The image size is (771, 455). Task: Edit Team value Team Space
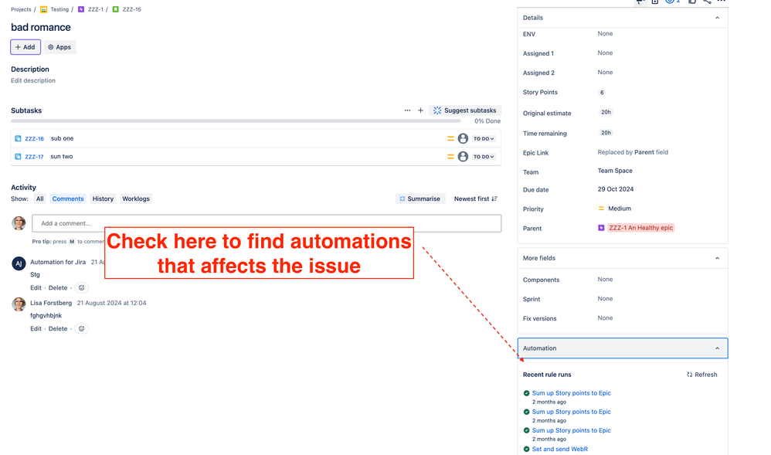click(x=615, y=171)
